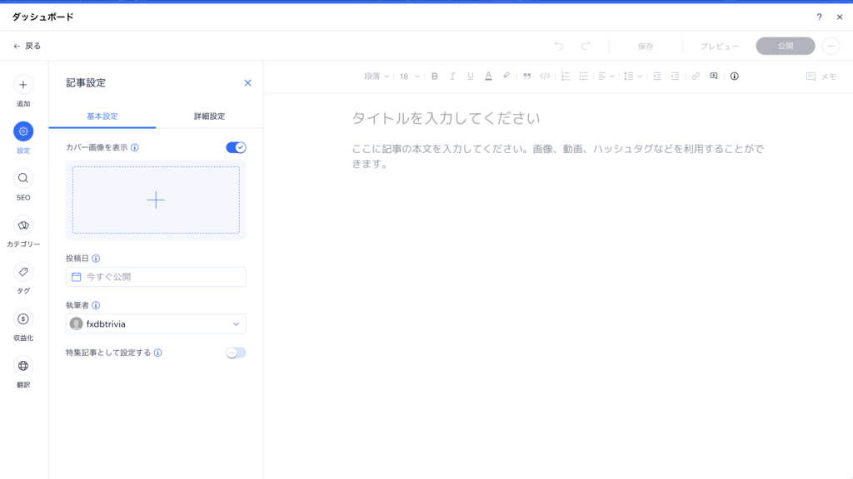853x479 pixels.
Task: Insert a code block
Action: point(545,77)
